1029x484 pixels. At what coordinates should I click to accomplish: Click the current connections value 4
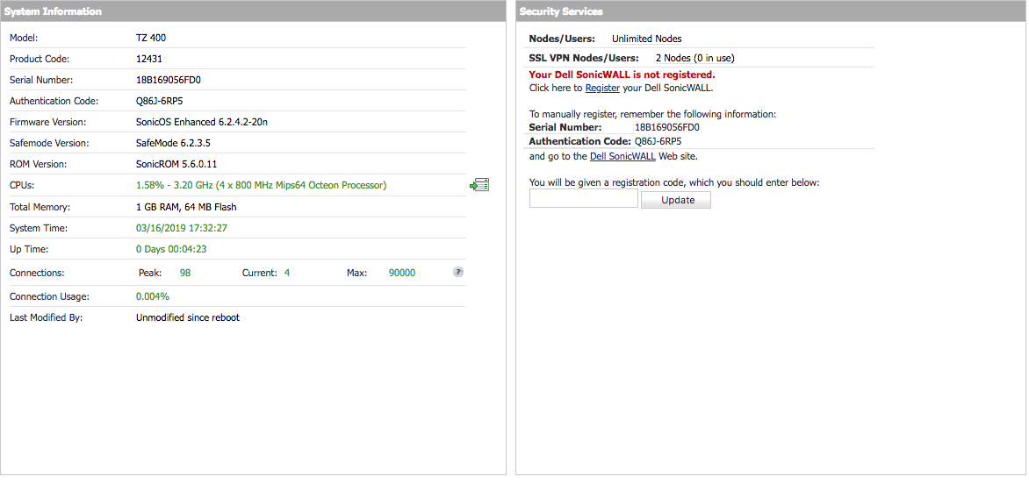(287, 273)
